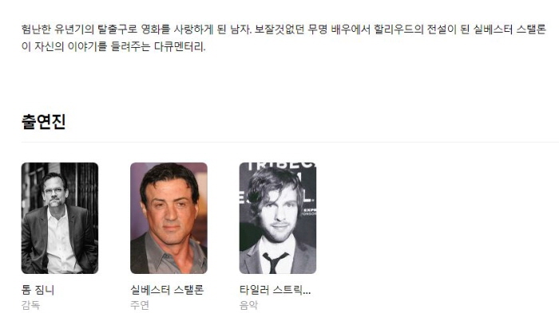Select the 감독 role label
Screen dimensions: 559x321
[30, 305]
